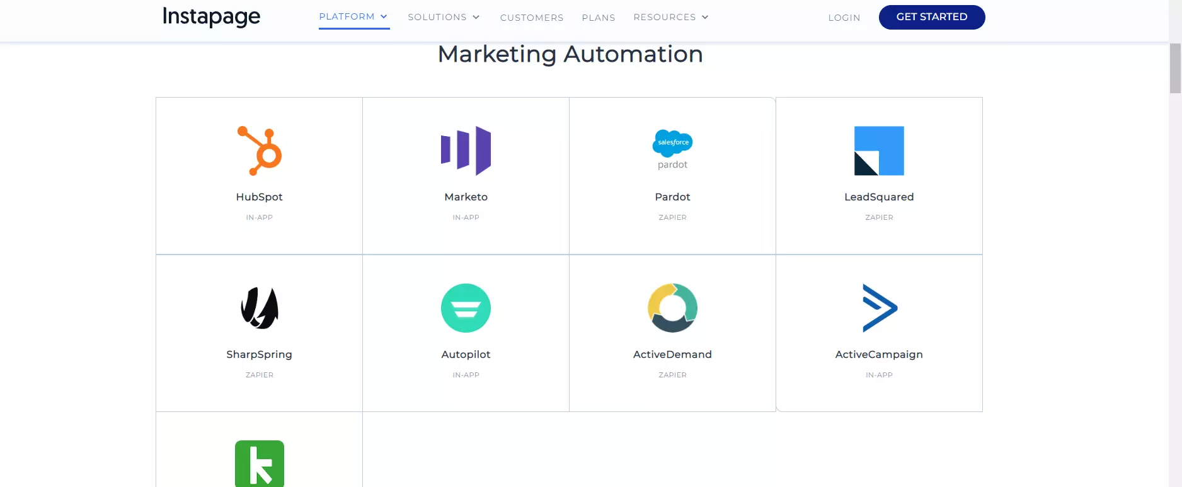The height and width of the screenshot is (487, 1182).
Task: Click the page vertical scrollbar thumb
Action: (x=1175, y=68)
